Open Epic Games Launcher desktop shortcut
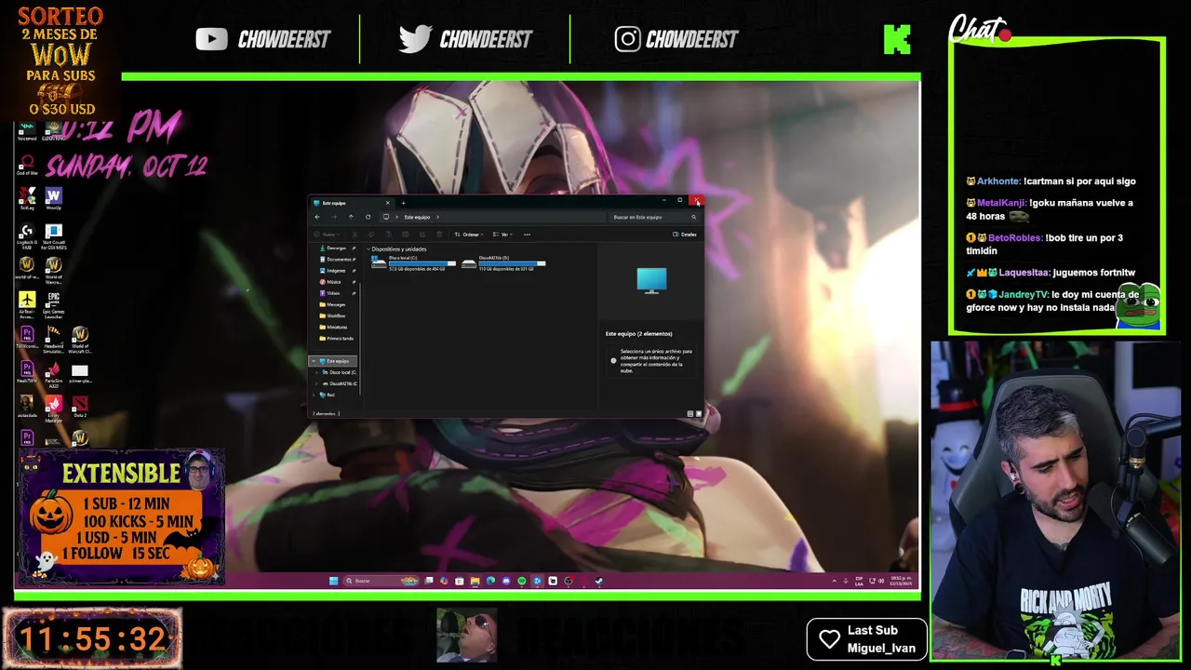Image resolution: width=1191 pixels, height=670 pixels. 53,304
